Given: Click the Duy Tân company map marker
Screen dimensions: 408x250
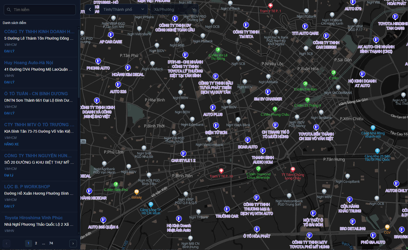Looking at the screenshot, I should [216, 76].
